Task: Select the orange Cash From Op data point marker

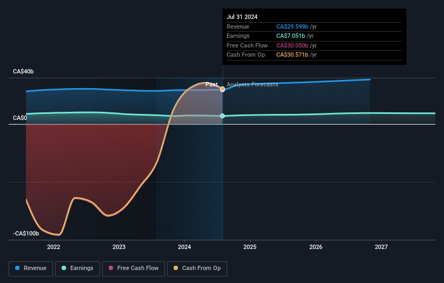Action: coord(223,89)
